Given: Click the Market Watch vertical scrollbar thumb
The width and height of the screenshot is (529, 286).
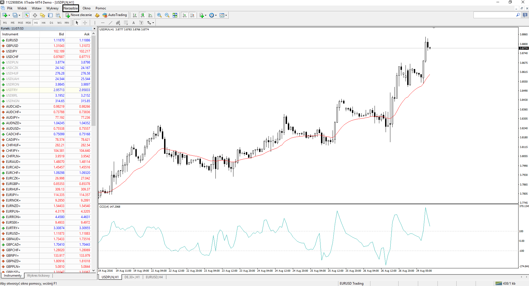Looking at the screenshot, I should click(93, 81).
